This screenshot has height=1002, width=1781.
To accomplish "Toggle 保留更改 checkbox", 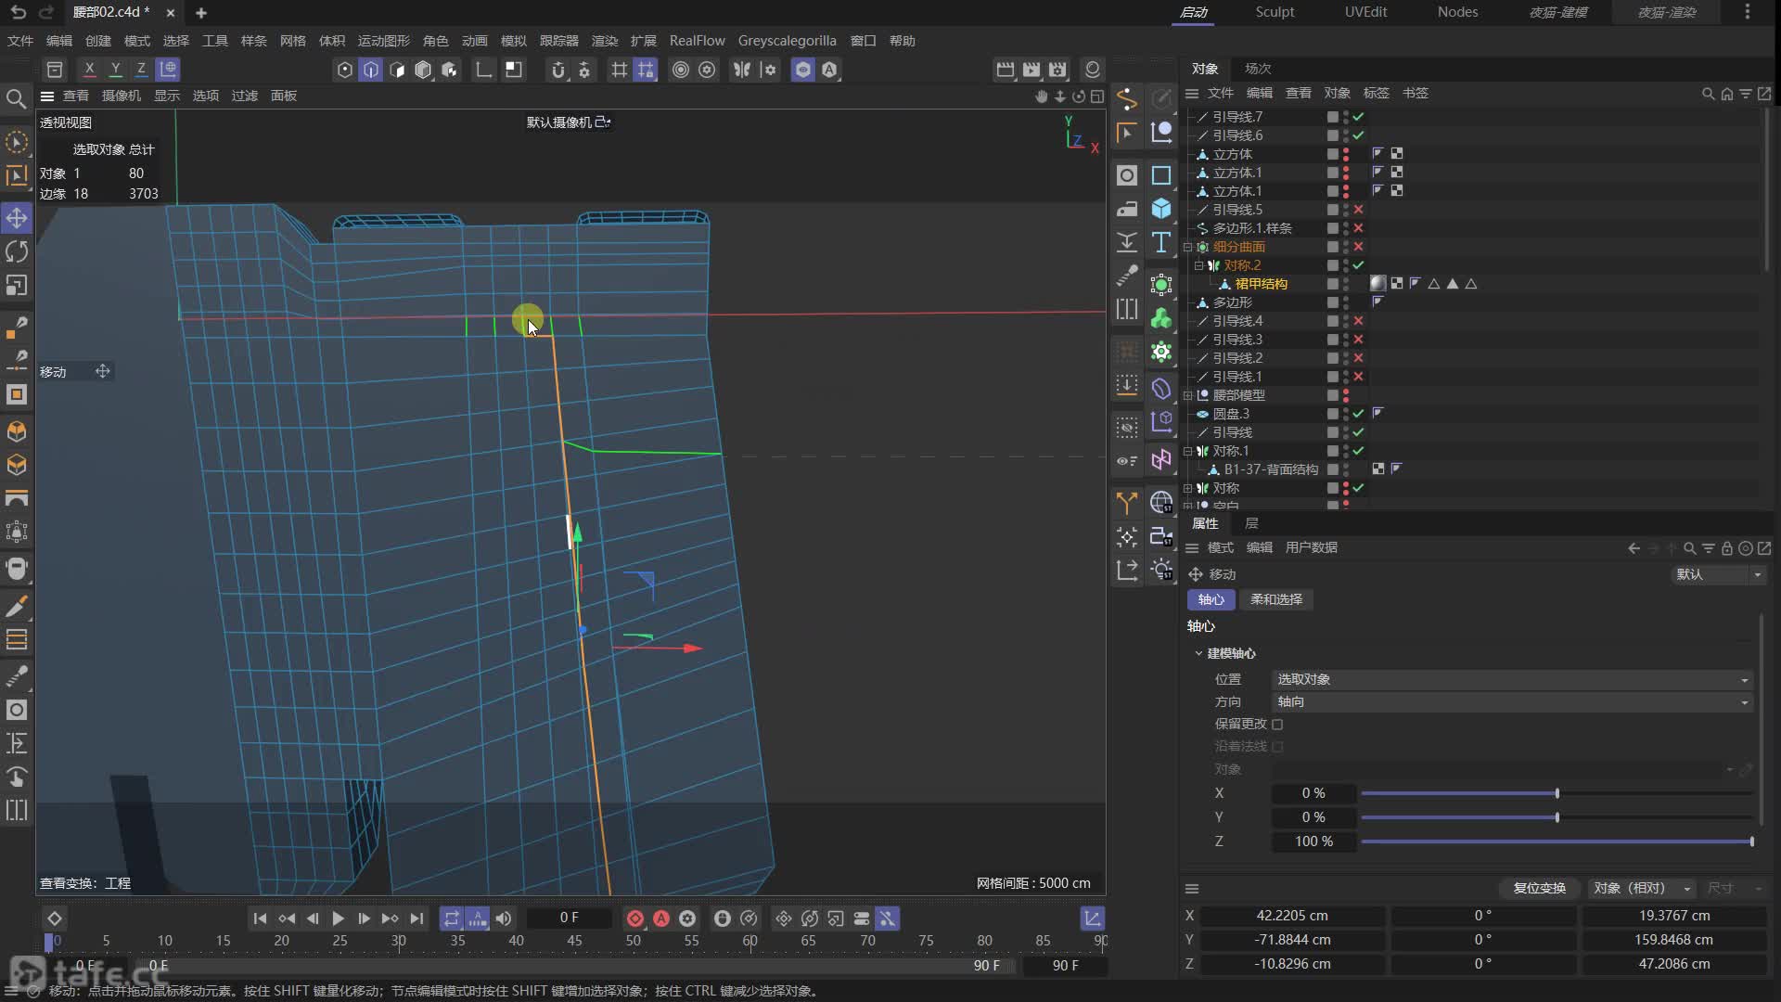I will [x=1277, y=724].
